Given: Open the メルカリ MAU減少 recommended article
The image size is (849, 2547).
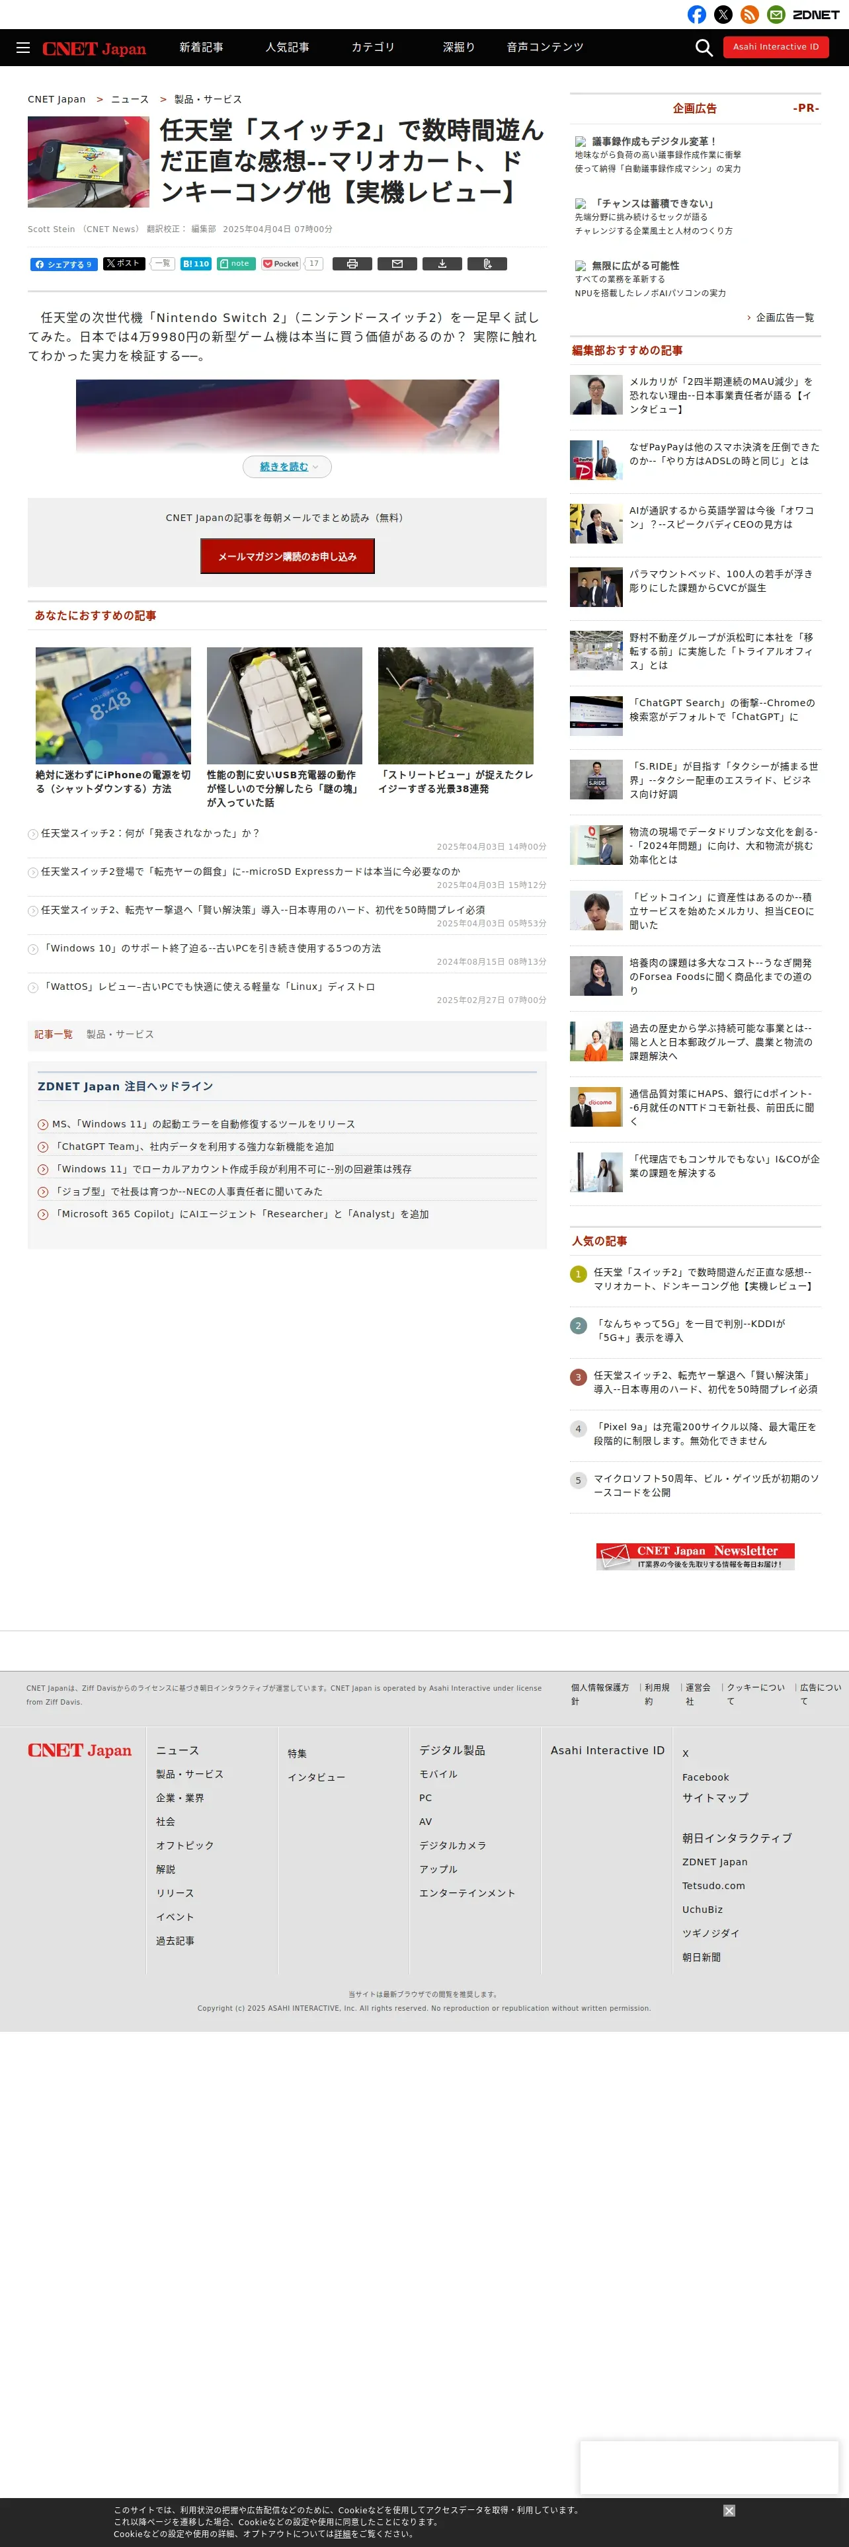Looking at the screenshot, I should click(721, 395).
